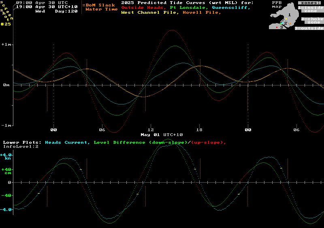Click the '18' hour axis label
Image resolution: width=324 pixels, height=228 pixels.
tap(199, 130)
